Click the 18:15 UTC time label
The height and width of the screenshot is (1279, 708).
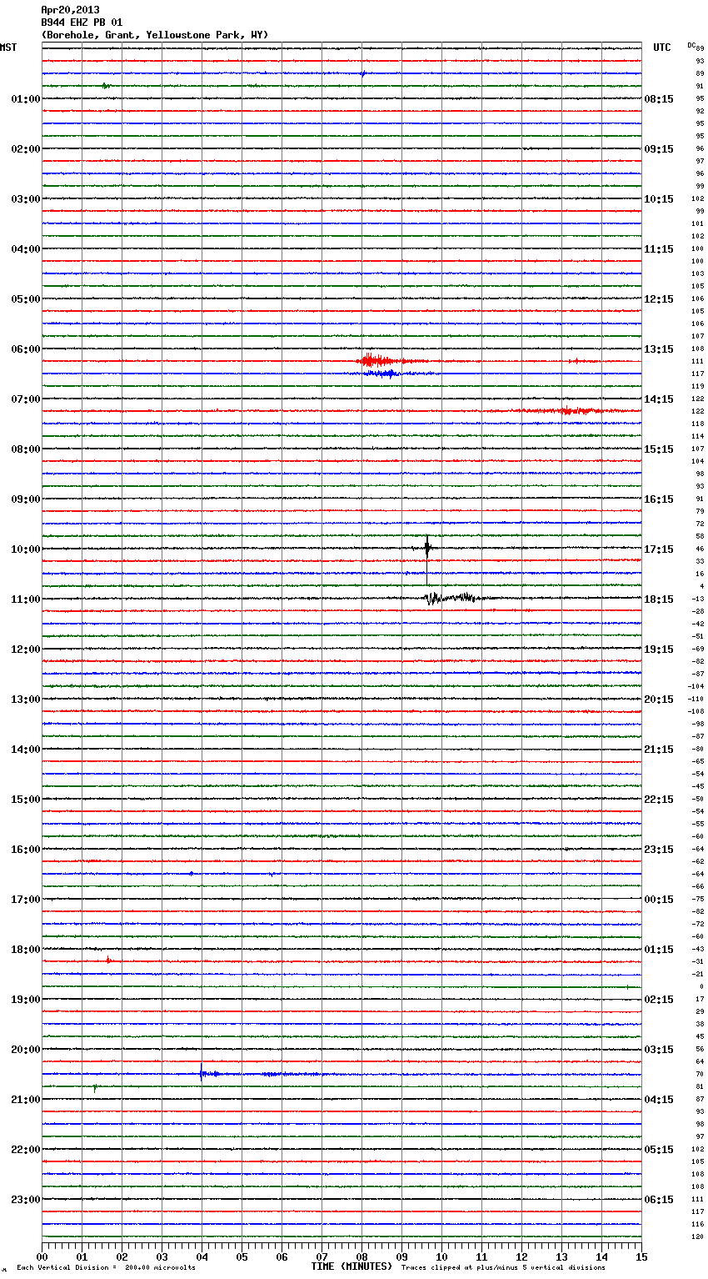point(659,599)
